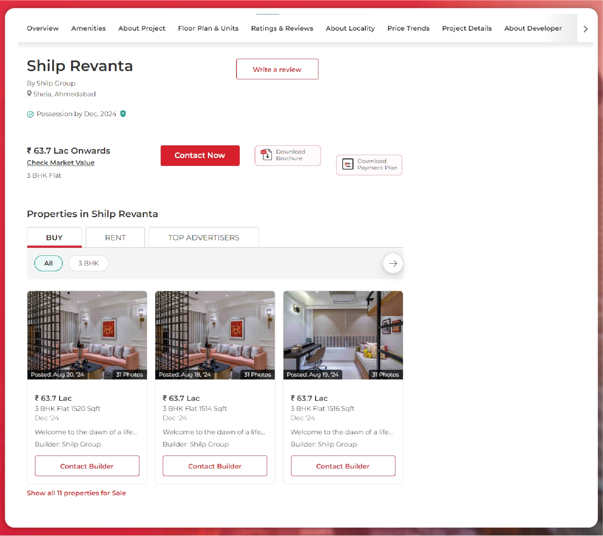This screenshot has width=603, height=536.
Task: Click the 3 BHK Flat 1514 Sqft title
Action: coord(195,409)
